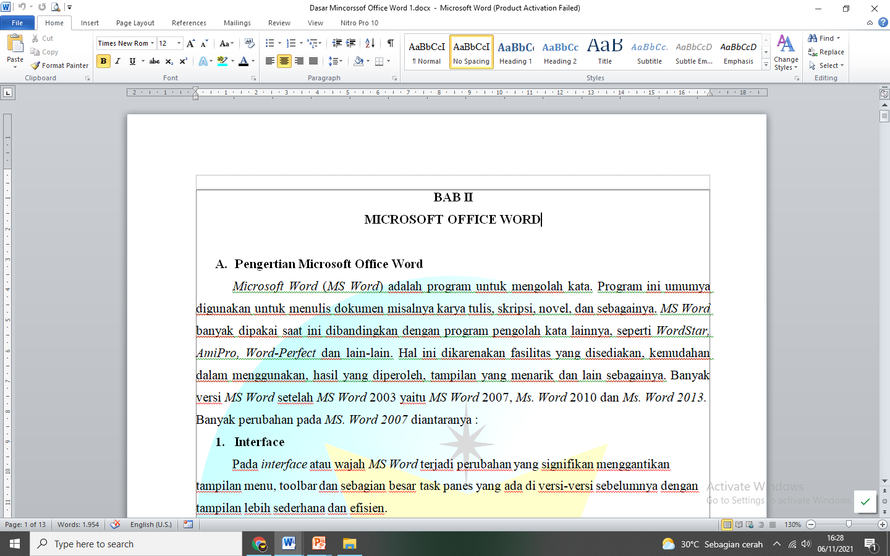Toggle Superscript formatting
Image resolution: width=890 pixels, height=556 pixels.
point(184,61)
